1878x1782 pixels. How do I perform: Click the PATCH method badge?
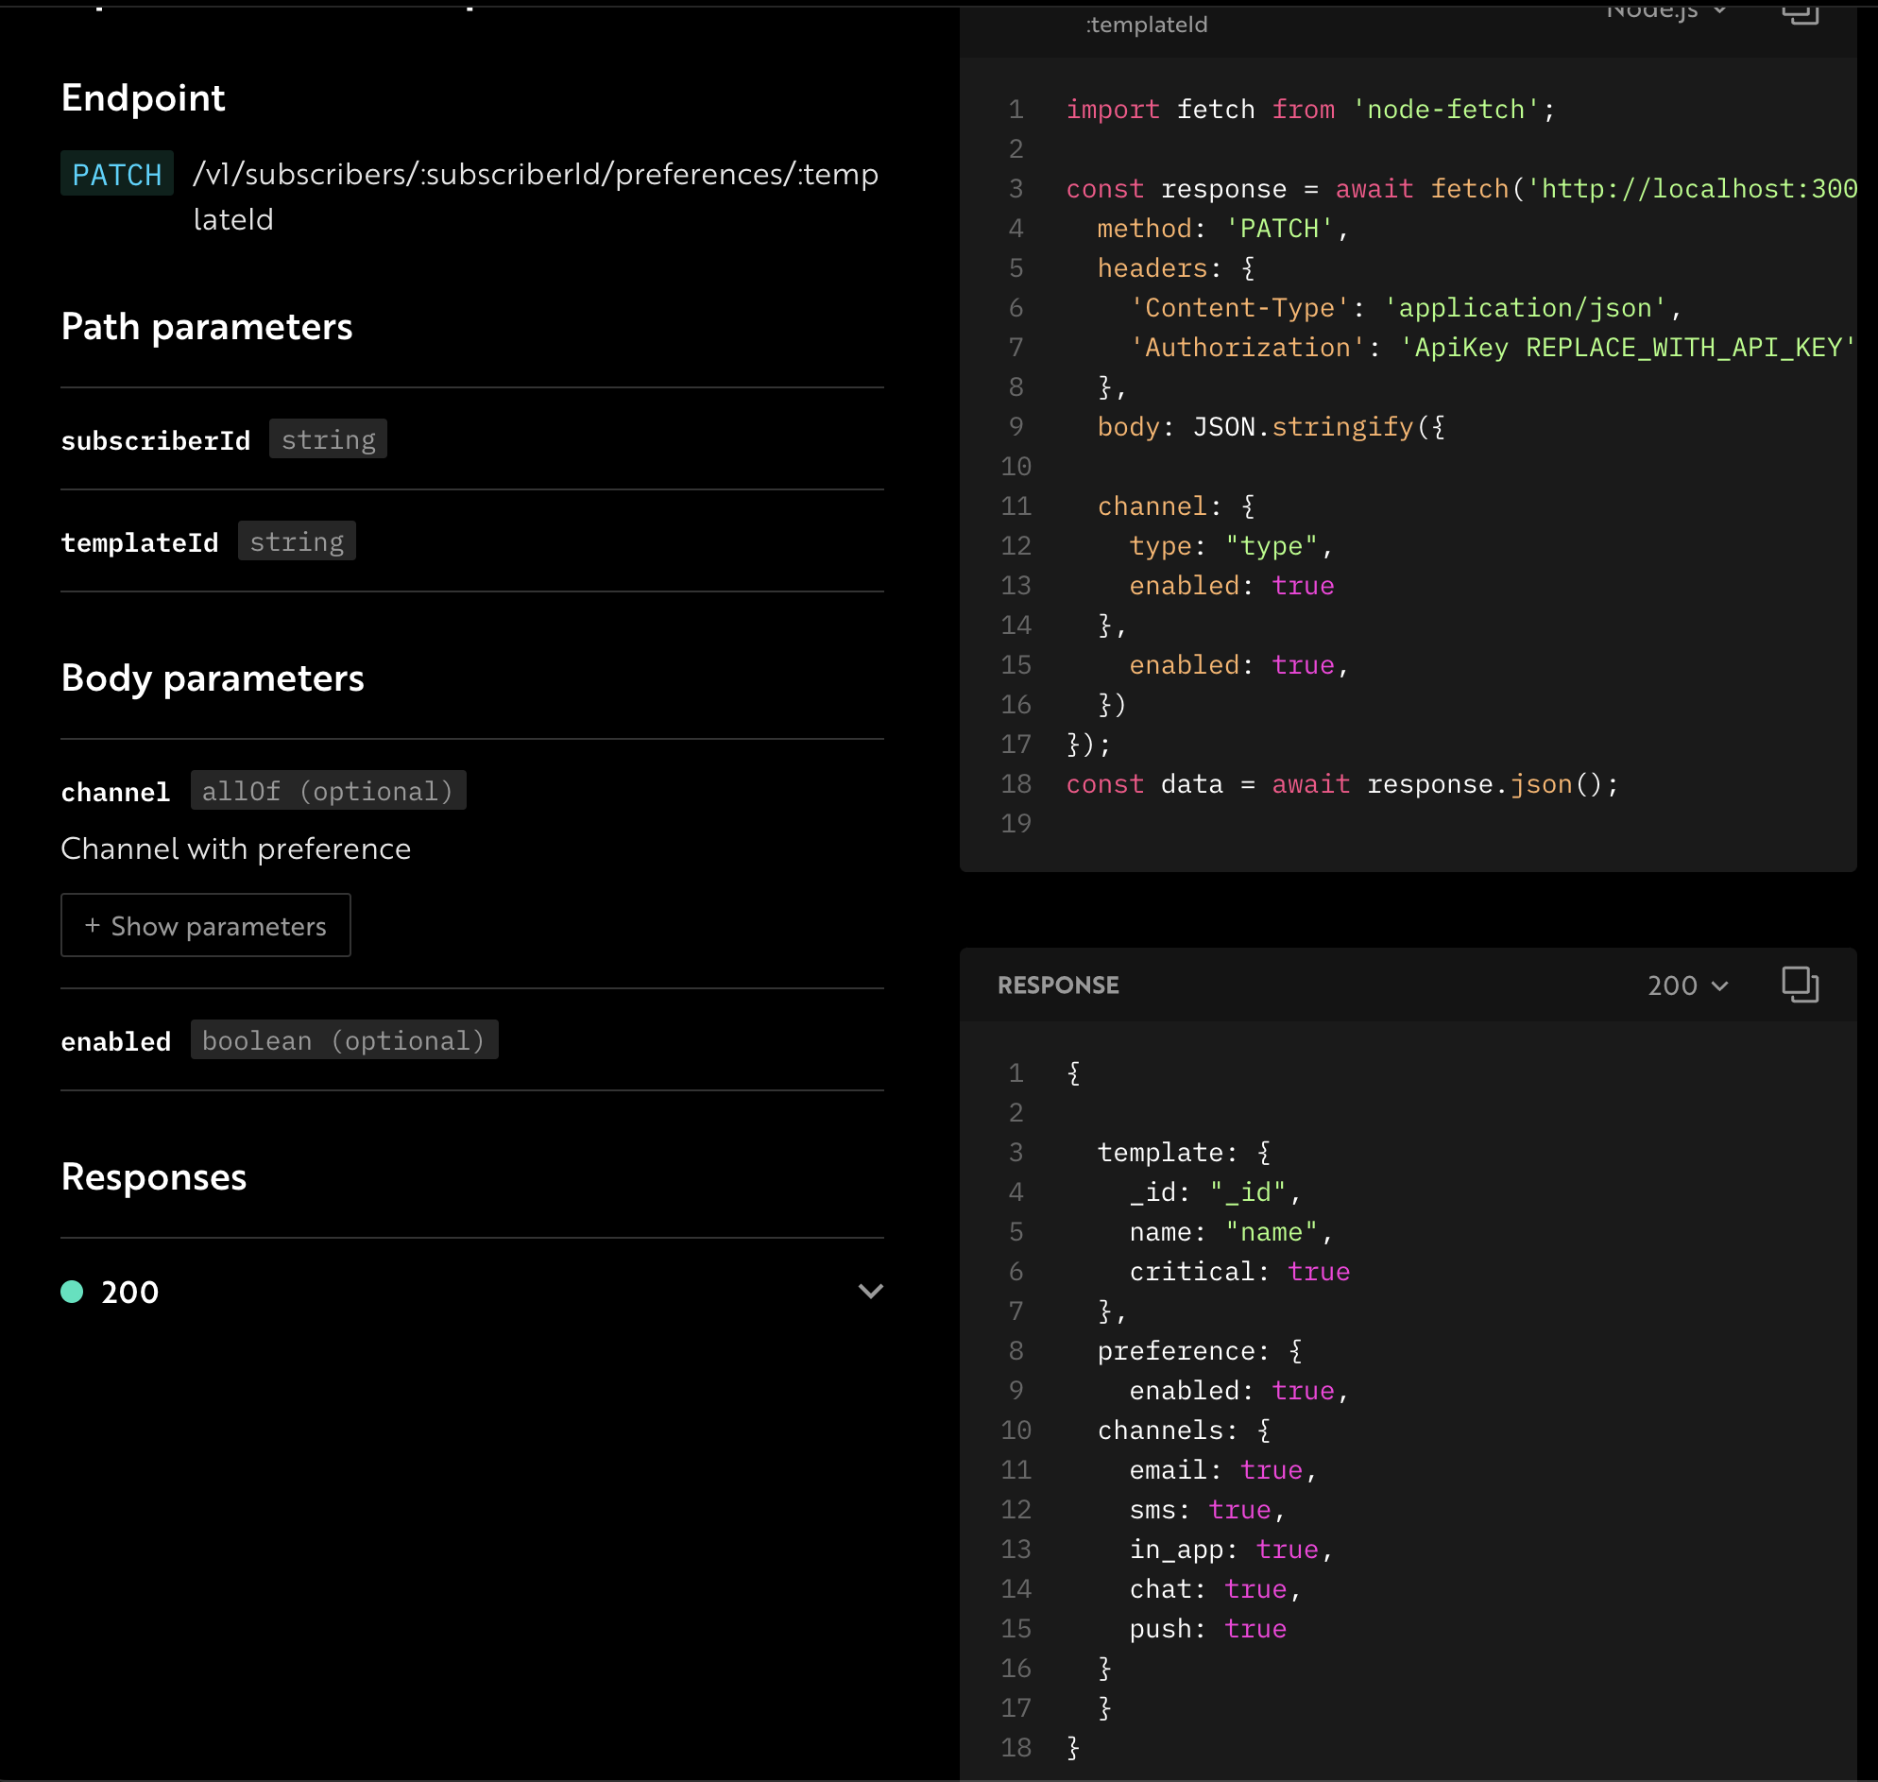coord(117,174)
